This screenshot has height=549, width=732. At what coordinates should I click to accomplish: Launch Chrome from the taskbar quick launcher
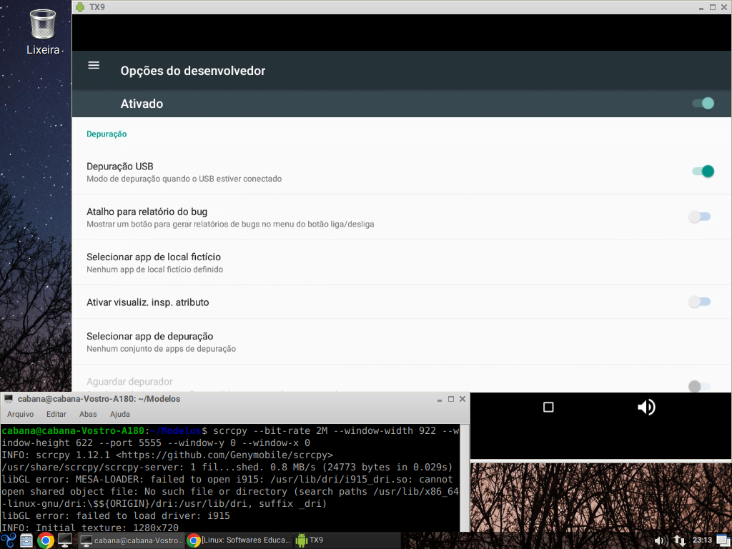[46, 540]
